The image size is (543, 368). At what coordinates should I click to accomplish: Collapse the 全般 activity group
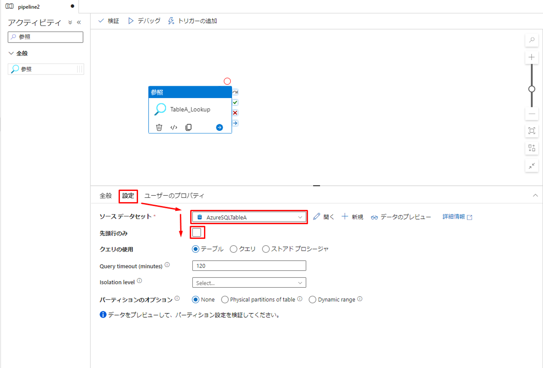click(x=11, y=53)
